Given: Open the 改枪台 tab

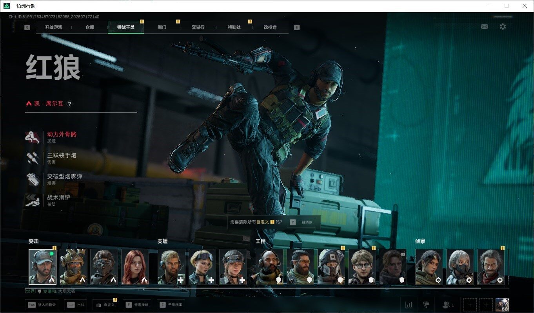Looking at the screenshot, I should (x=270, y=27).
